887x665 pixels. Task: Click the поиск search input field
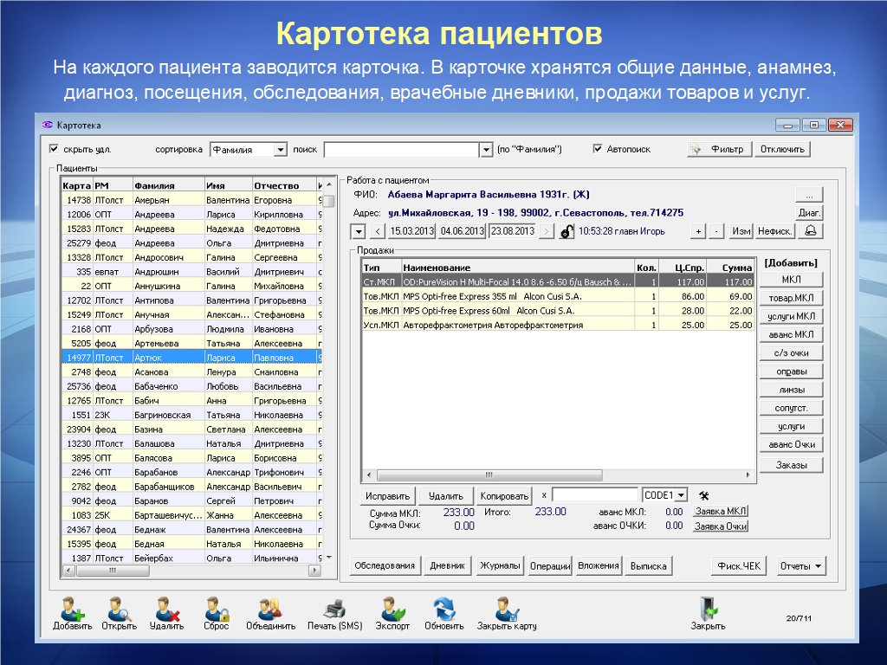click(400, 150)
